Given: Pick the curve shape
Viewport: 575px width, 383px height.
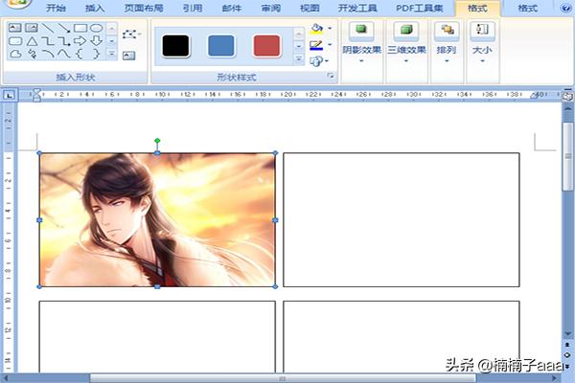Looking at the screenshot, I should (64, 54).
